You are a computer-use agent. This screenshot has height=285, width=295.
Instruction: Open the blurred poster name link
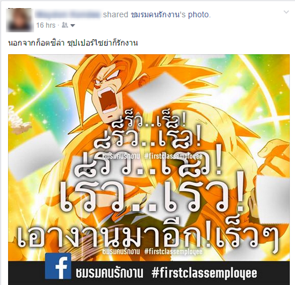[x=68, y=14]
